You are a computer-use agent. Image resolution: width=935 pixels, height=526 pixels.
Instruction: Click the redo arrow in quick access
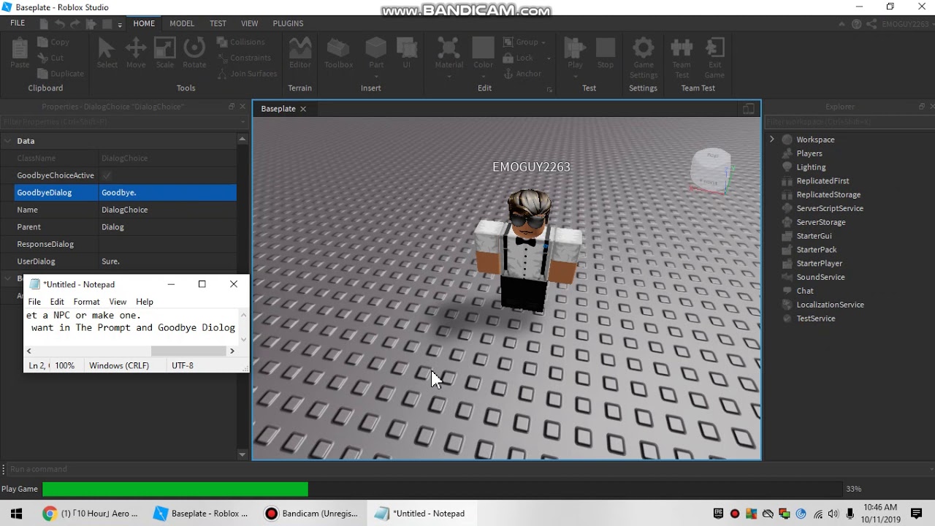pyautogui.click(x=75, y=23)
